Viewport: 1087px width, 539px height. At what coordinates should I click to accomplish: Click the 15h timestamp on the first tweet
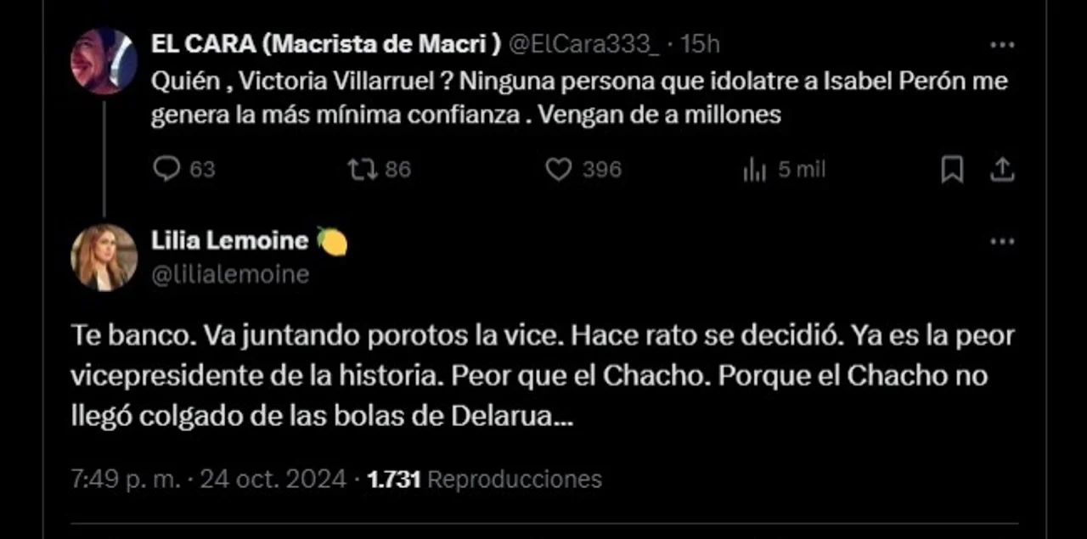[x=701, y=45]
